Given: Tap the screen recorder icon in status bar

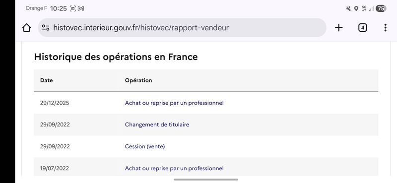Looking at the screenshot, I should [x=72, y=8].
